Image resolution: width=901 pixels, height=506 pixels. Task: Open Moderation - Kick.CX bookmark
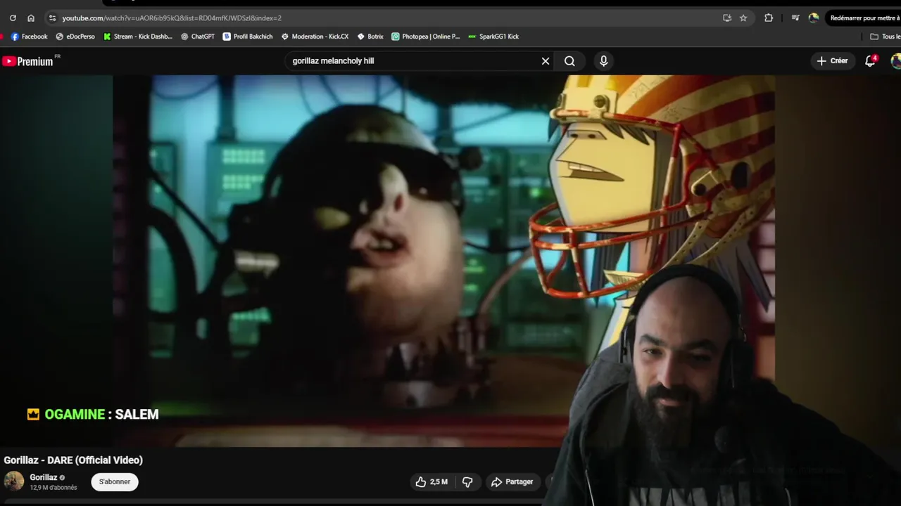[315, 37]
